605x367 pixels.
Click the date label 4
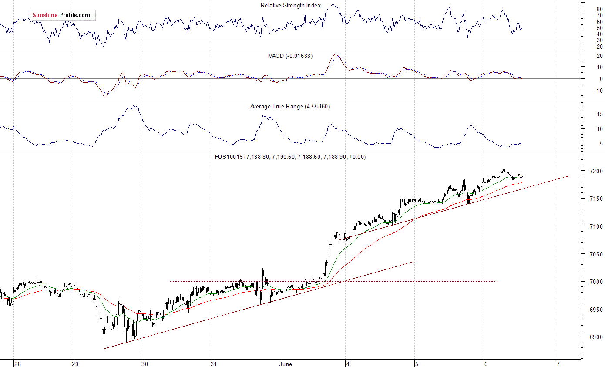click(348, 364)
